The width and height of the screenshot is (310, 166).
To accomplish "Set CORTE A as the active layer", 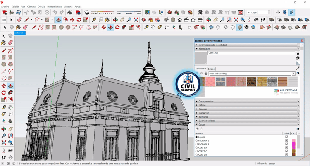I will 196,147.
